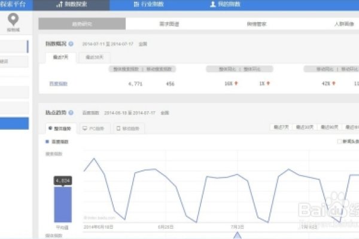
Task: Open the 趋势研究 tab
Action: point(82,24)
